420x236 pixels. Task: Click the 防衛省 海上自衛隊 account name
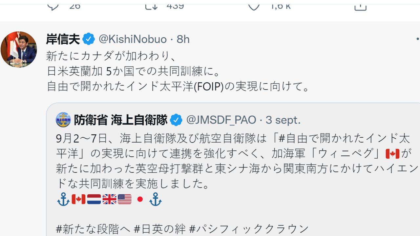pos(120,120)
